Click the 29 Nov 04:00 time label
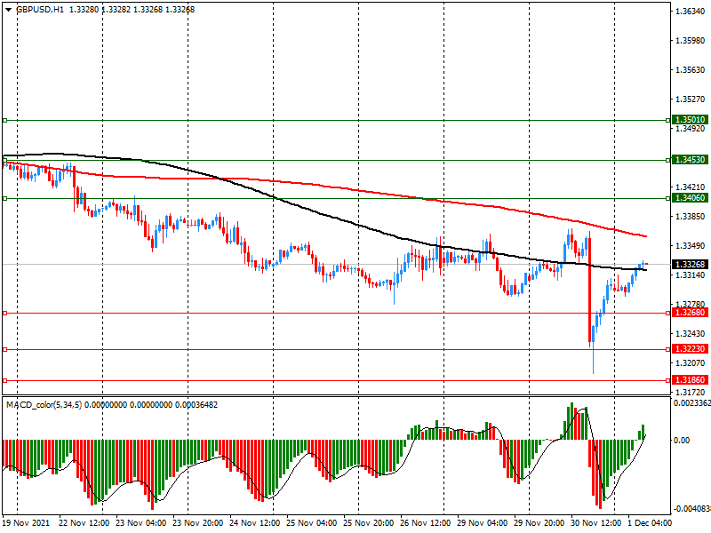Screen dimensions: 711x533 (483, 523)
